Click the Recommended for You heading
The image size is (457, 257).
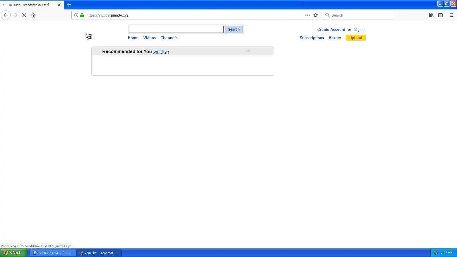click(127, 51)
